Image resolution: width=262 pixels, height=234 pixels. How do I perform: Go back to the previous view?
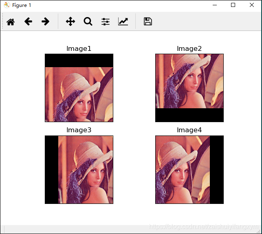(x=28, y=22)
